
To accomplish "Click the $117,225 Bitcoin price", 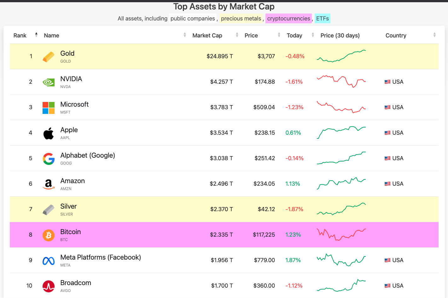I will pyautogui.click(x=264, y=235).
